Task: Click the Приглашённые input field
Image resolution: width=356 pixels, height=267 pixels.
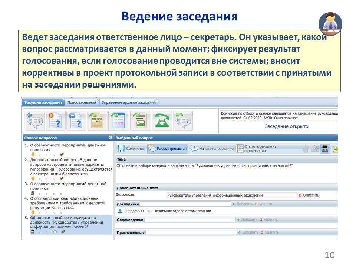Action: [191, 232]
